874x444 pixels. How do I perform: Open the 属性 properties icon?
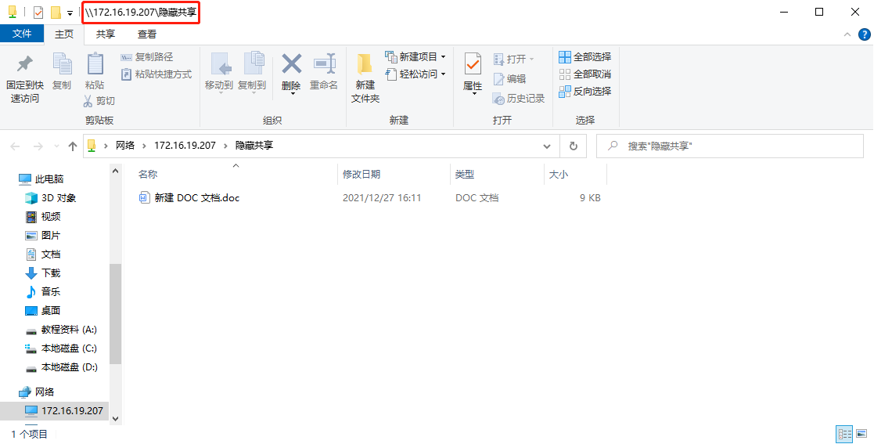pyautogui.click(x=473, y=65)
